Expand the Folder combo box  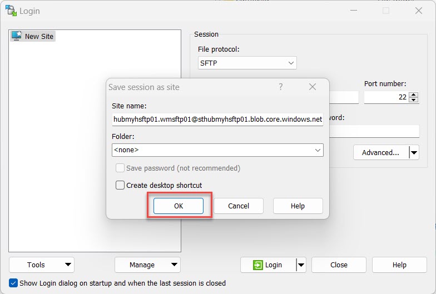(x=318, y=150)
